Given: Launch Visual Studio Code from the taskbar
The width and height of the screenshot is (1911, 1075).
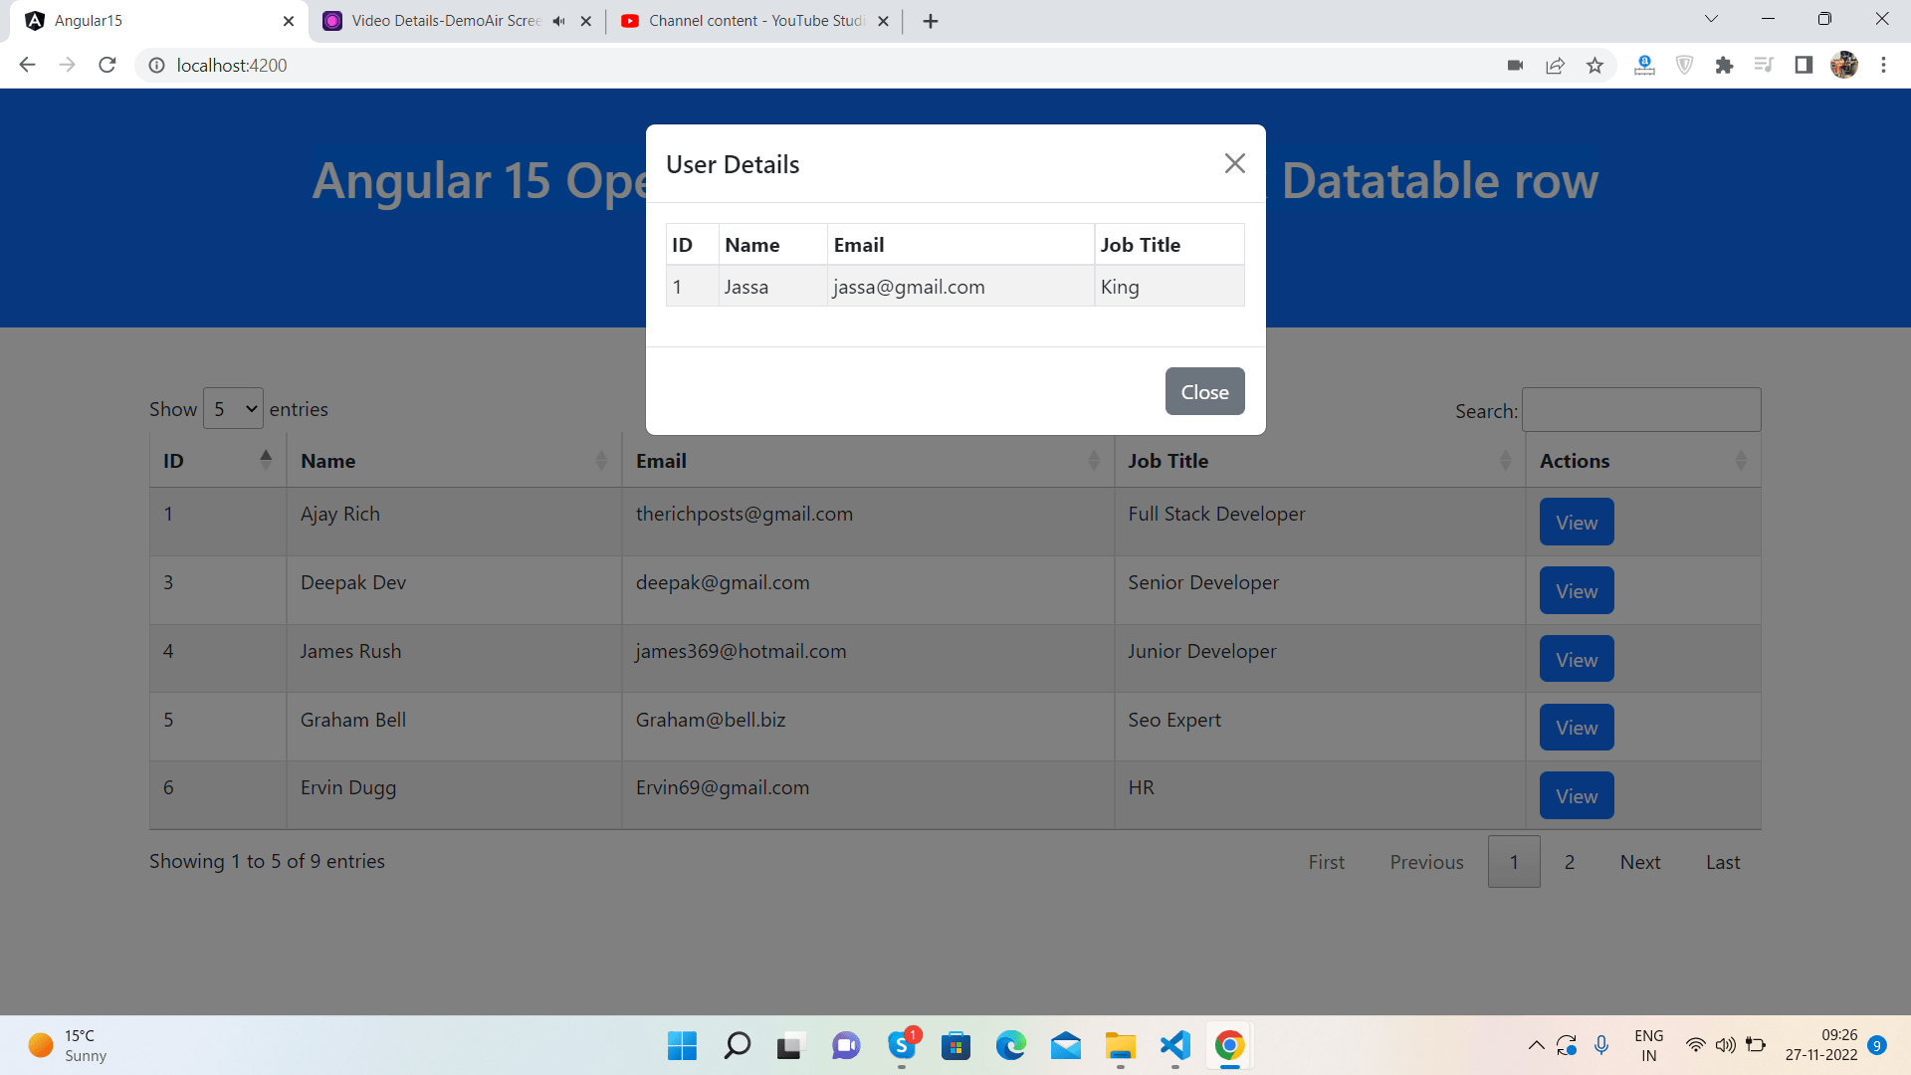Looking at the screenshot, I should point(1174,1045).
